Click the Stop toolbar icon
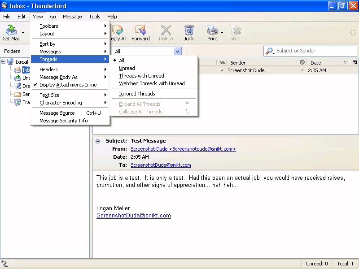 (236, 30)
